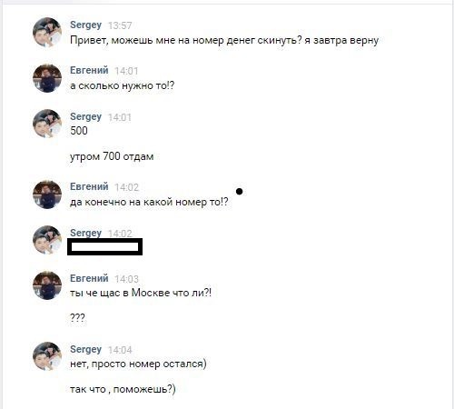454x409 pixels.
Task: Open Sergey's name link at 14:04
Action: (x=85, y=349)
